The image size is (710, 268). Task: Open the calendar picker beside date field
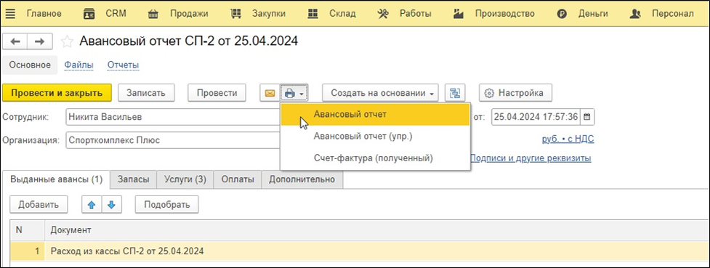[587, 117]
